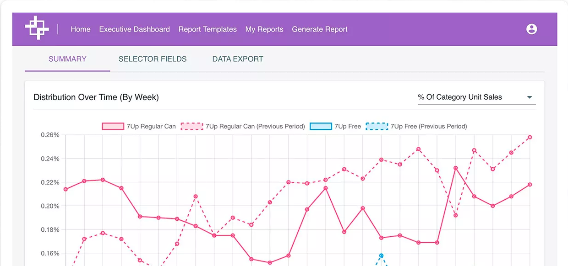This screenshot has width=568, height=266.
Task: Switch to the SELECTOR FIELDS tab
Action: click(153, 59)
